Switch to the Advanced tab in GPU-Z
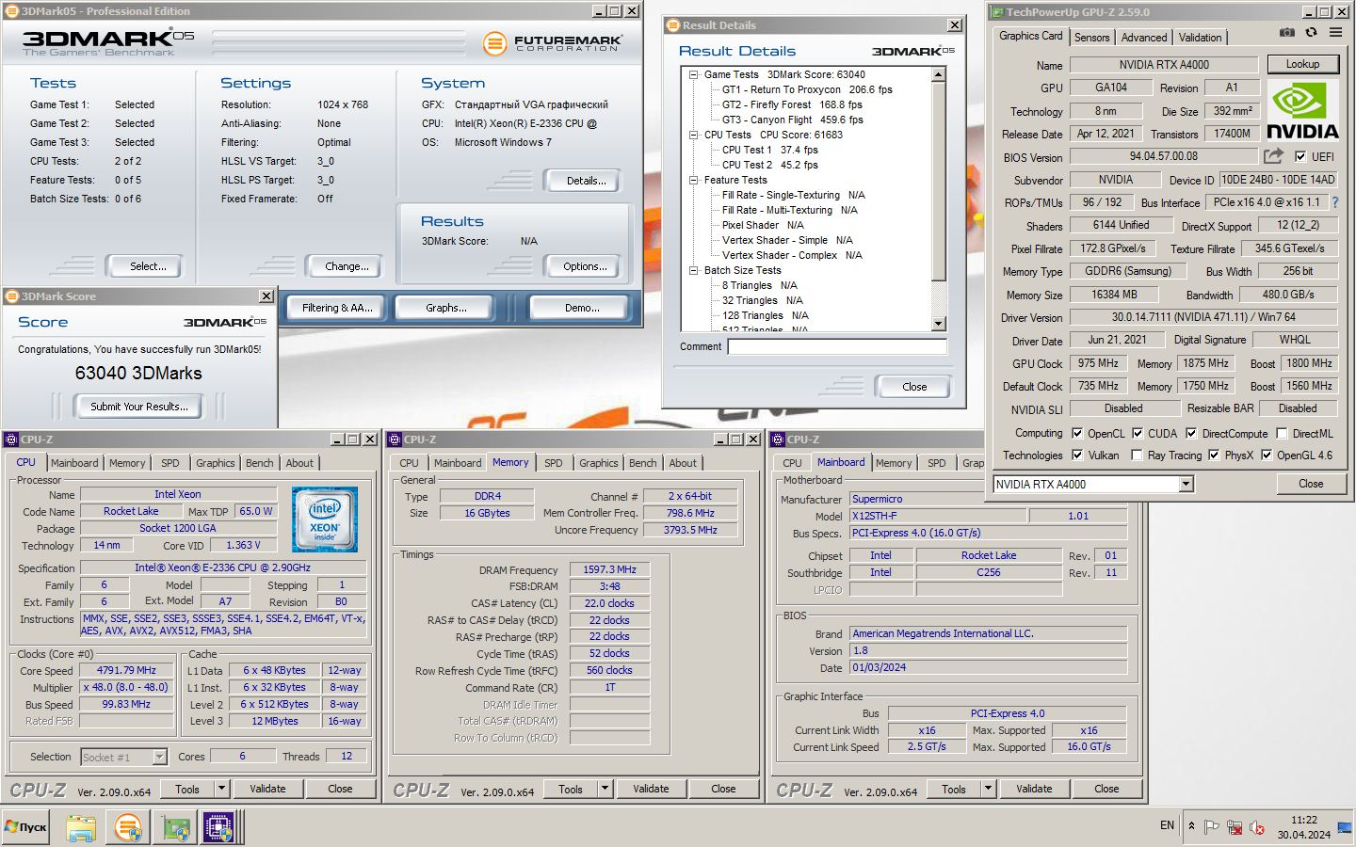This screenshot has height=847, width=1356. (1144, 37)
